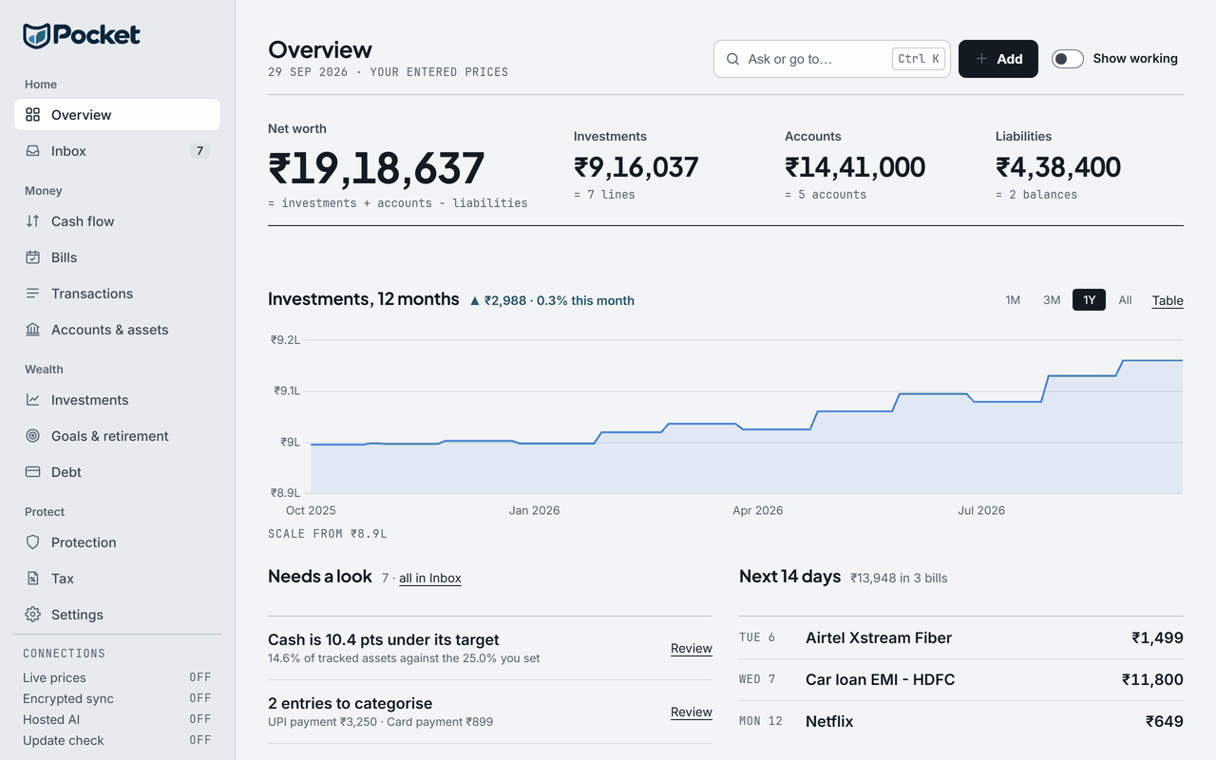
Task: Click the Investments chart icon
Action: (33, 400)
